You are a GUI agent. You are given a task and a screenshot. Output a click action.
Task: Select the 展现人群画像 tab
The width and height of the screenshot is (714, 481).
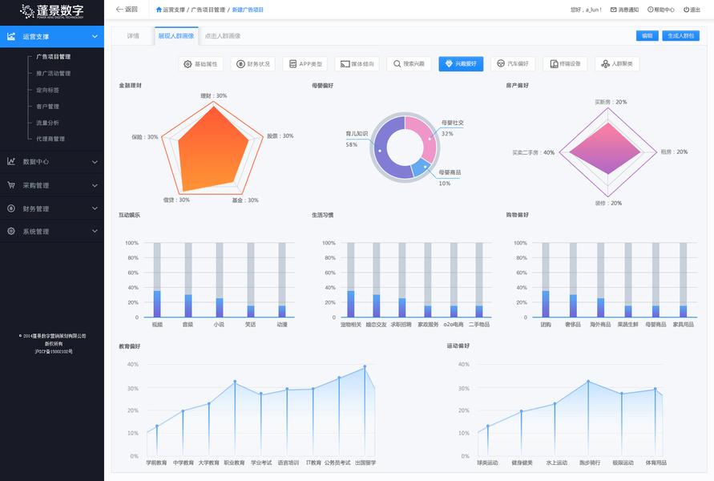click(x=176, y=36)
